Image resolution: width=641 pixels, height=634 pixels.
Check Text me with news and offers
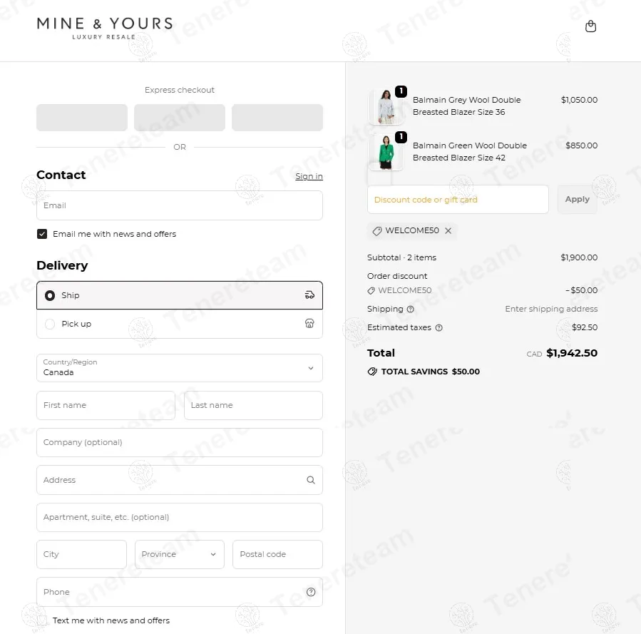click(x=42, y=620)
